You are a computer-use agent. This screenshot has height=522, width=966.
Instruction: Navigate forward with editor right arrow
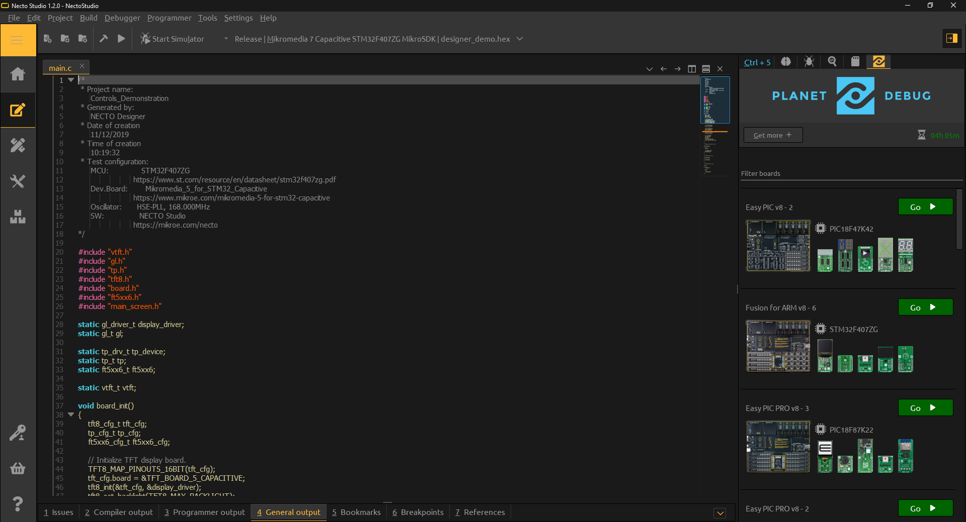tap(678, 69)
